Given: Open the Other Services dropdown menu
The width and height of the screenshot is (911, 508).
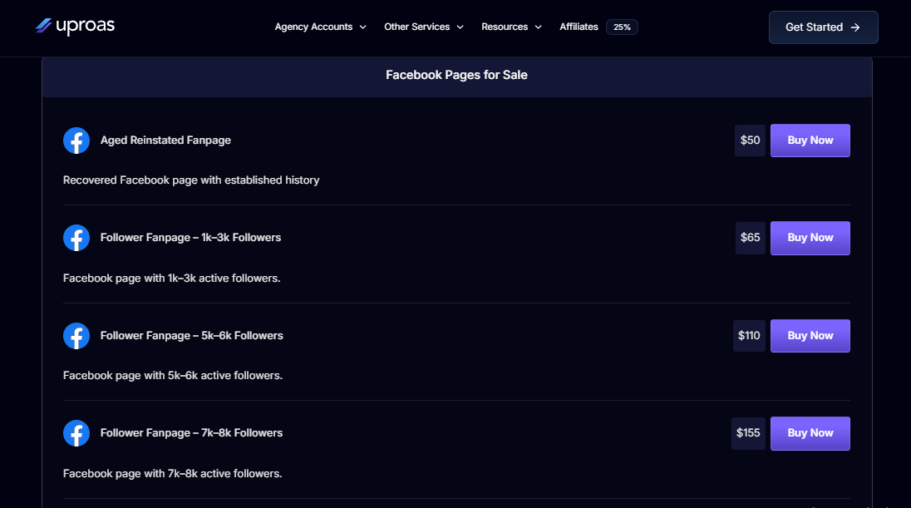Looking at the screenshot, I should [423, 27].
